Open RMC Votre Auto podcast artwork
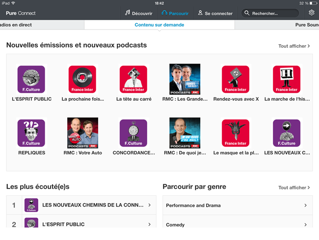This screenshot has height=240, width=319. 82,133
